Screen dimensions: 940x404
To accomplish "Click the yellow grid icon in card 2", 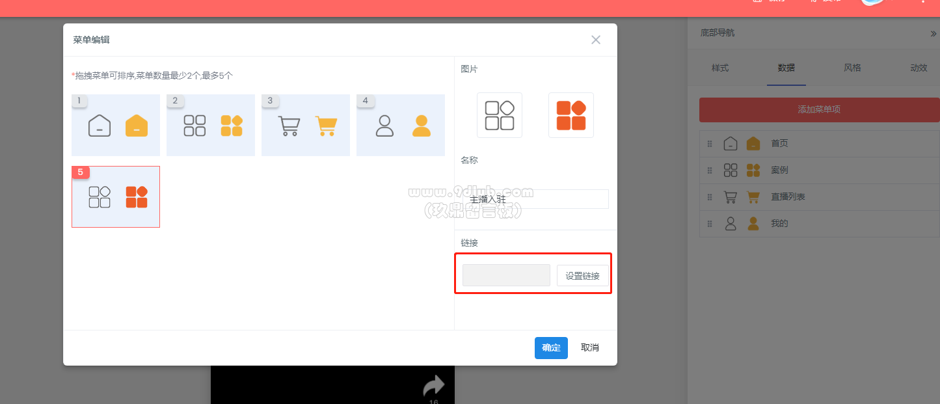I will coord(232,126).
